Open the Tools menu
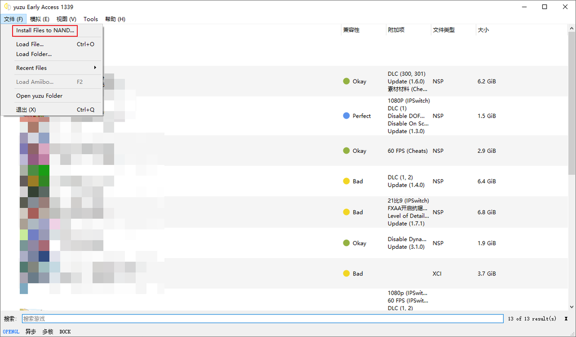The height and width of the screenshot is (337, 576). click(x=91, y=19)
